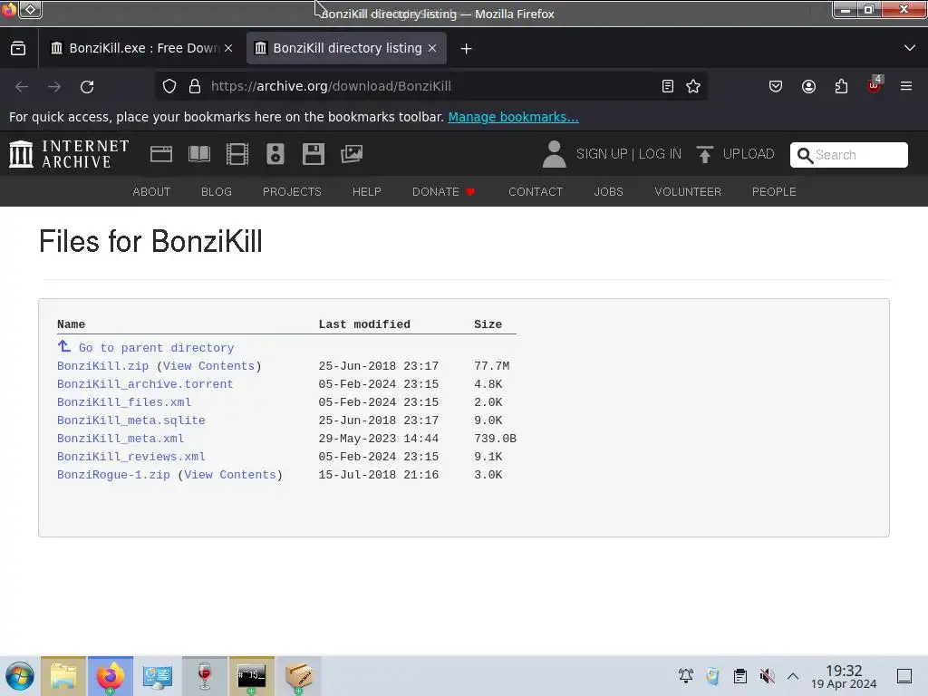Click the Manage bookmarks link

pyautogui.click(x=513, y=117)
